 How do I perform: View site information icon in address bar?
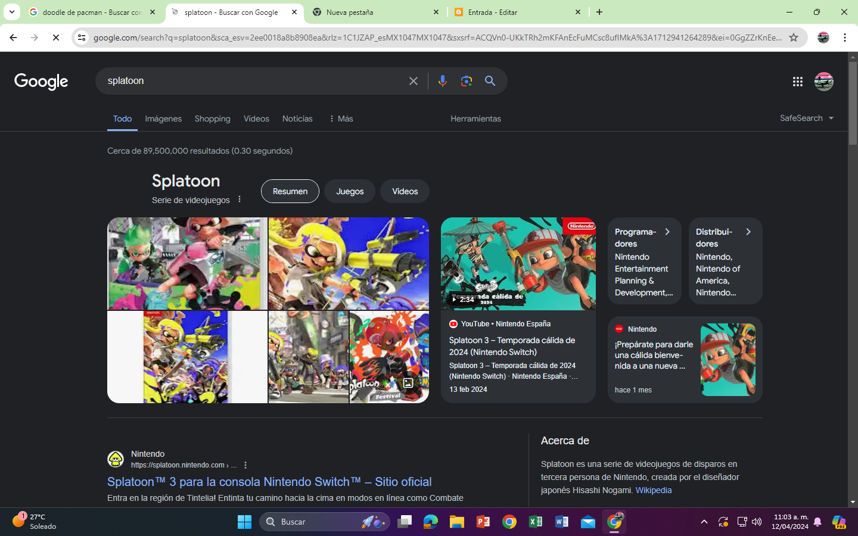[82, 38]
